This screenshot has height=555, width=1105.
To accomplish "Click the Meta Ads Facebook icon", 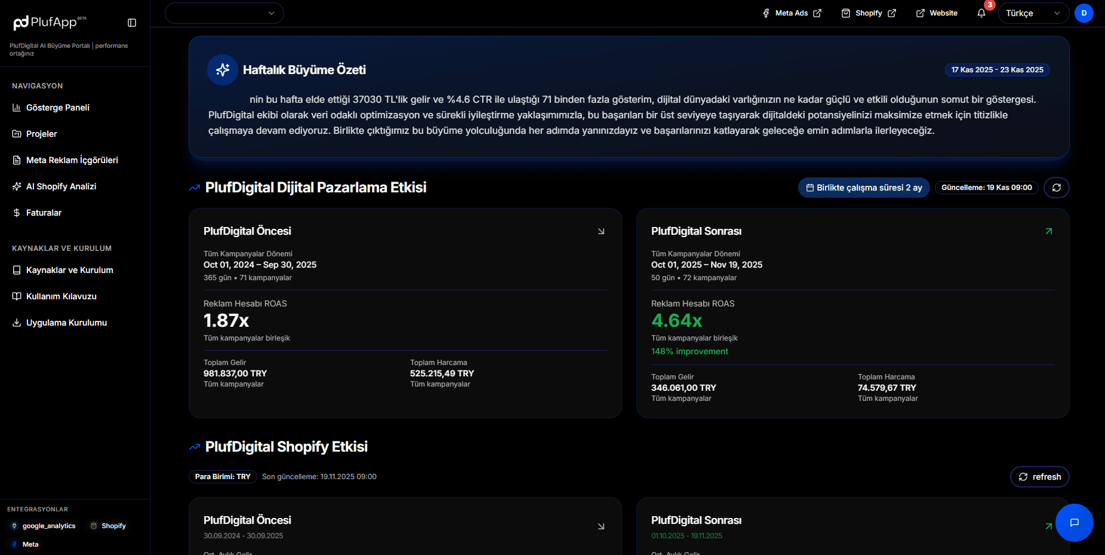I will point(766,13).
